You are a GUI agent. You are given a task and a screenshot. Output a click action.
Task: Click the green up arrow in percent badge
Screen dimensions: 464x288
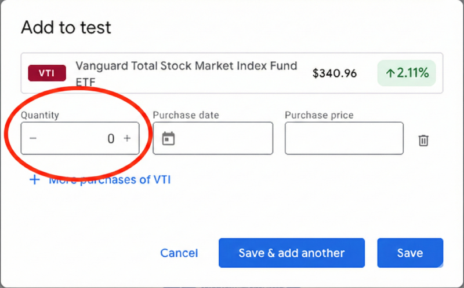[x=390, y=73]
